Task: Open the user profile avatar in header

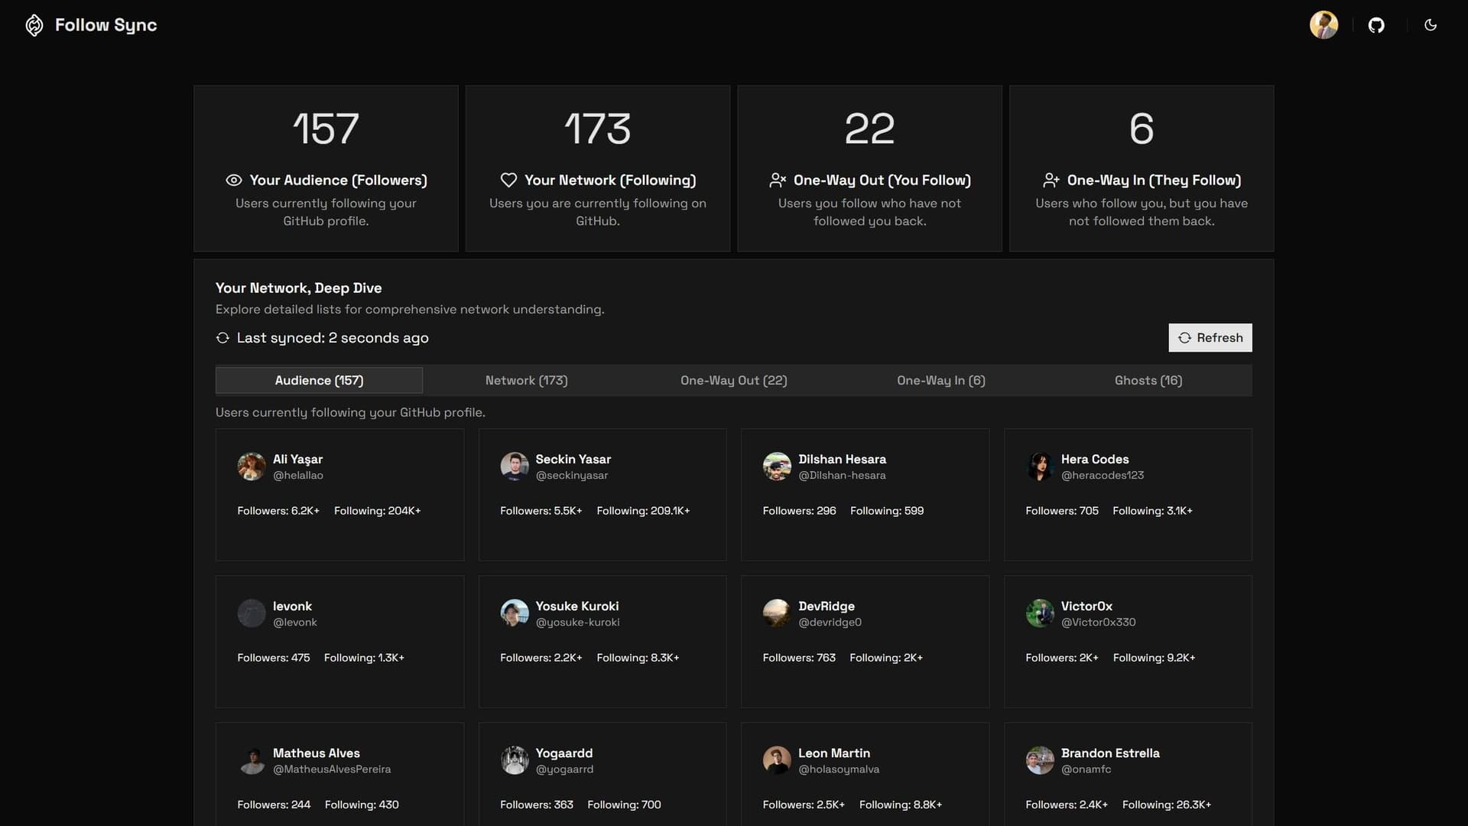Action: pyautogui.click(x=1323, y=25)
